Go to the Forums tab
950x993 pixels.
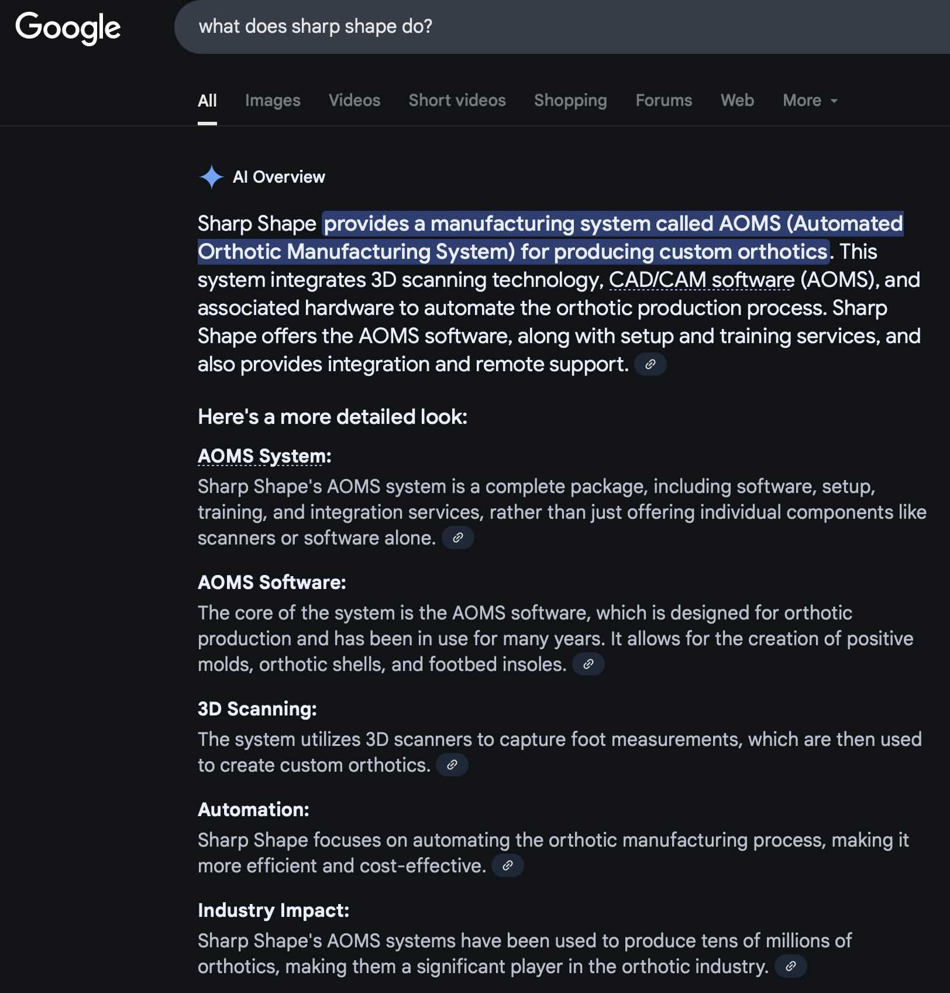pyautogui.click(x=664, y=101)
